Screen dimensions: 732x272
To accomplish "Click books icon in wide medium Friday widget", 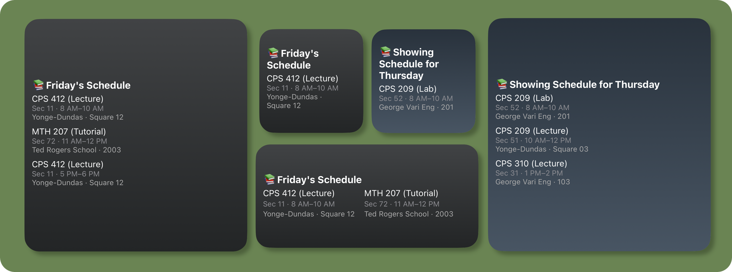I will pyautogui.click(x=269, y=179).
